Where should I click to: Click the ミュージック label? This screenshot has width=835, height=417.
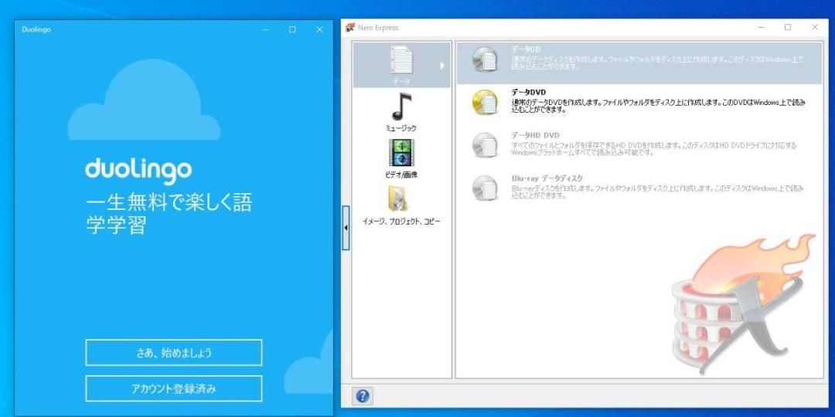coord(401,128)
